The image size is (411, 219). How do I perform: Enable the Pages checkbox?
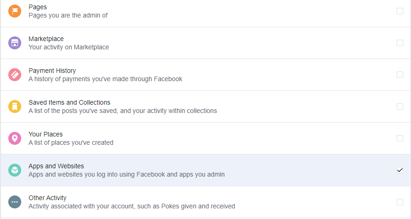coord(400,11)
